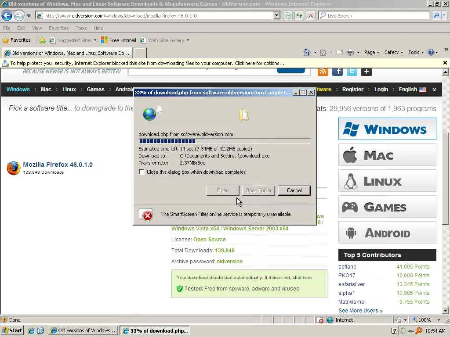Open a new blank tab

coord(140,53)
